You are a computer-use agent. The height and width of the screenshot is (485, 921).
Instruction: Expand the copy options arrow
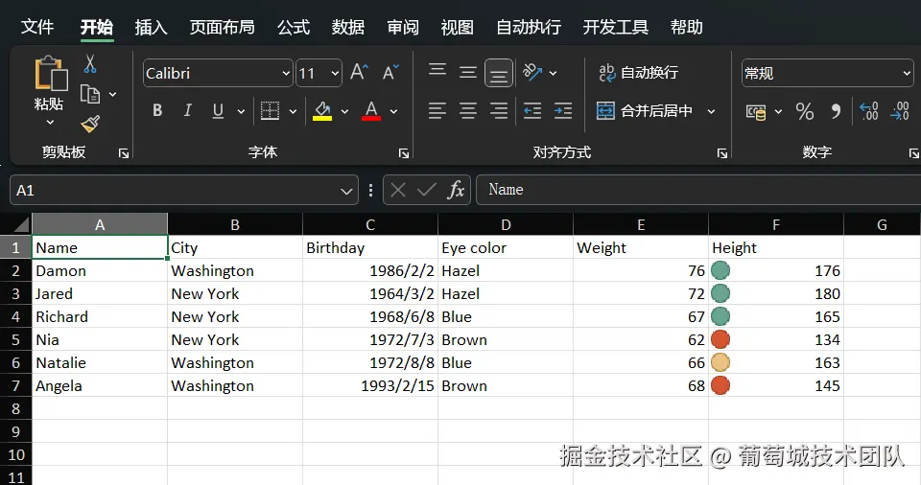113,94
